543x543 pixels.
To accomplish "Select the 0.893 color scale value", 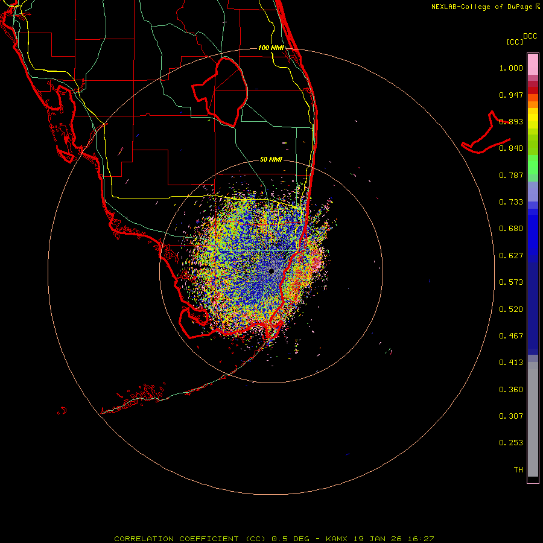I will pyautogui.click(x=511, y=121).
